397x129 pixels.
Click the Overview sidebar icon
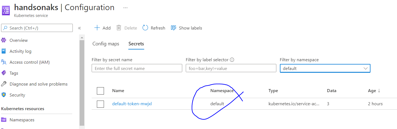click(x=4, y=40)
